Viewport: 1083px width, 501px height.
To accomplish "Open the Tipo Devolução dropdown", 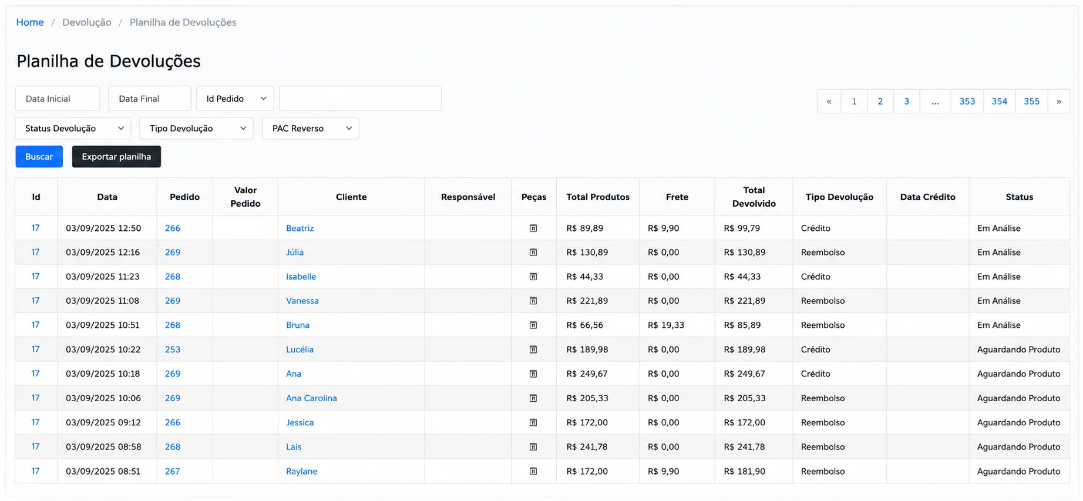I will [x=196, y=129].
